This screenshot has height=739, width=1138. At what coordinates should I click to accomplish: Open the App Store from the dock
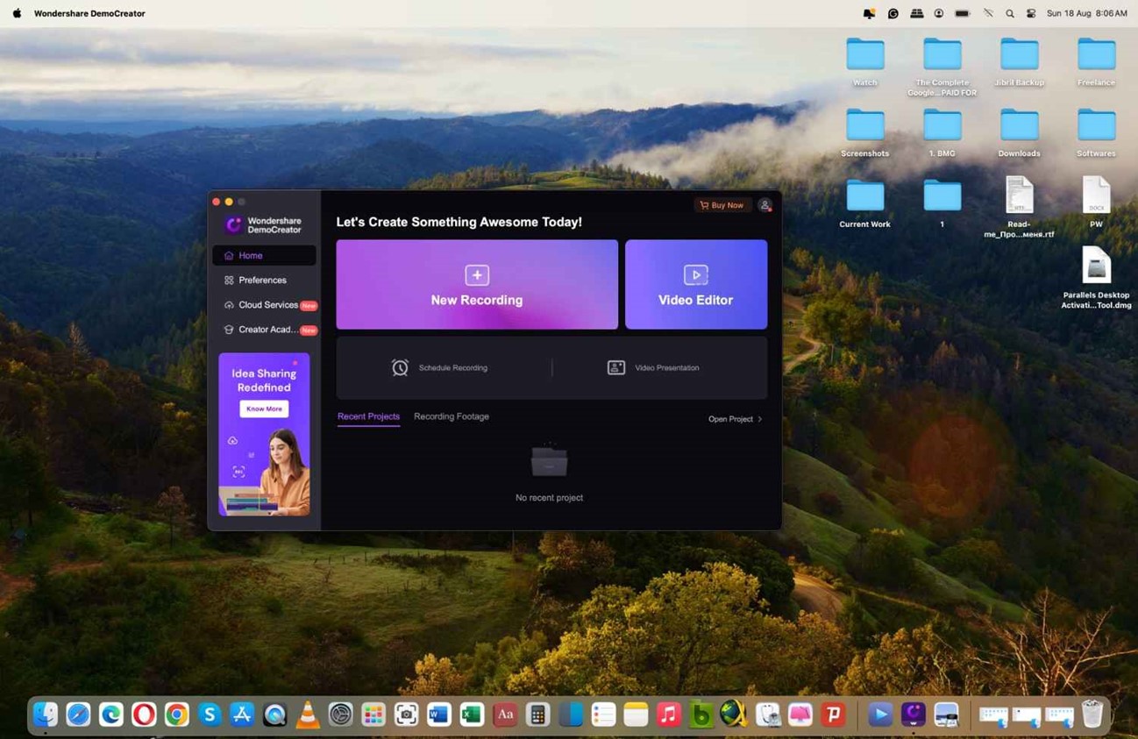click(x=242, y=715)
